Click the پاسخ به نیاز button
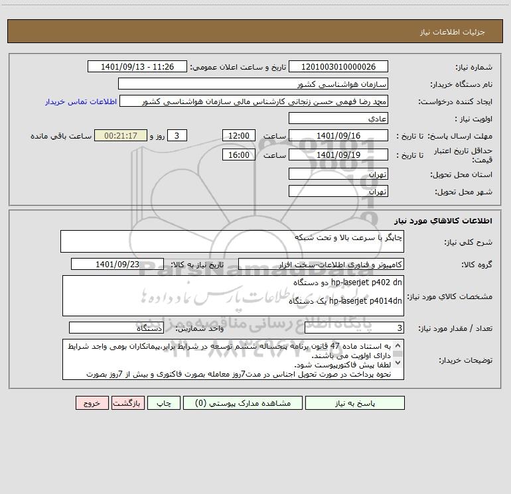 (x=355, y=402)
